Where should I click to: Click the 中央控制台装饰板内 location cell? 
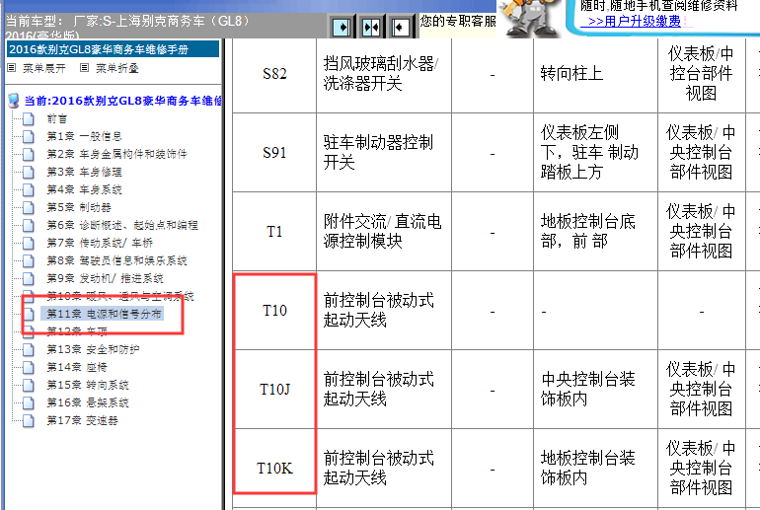pos(596,390)
